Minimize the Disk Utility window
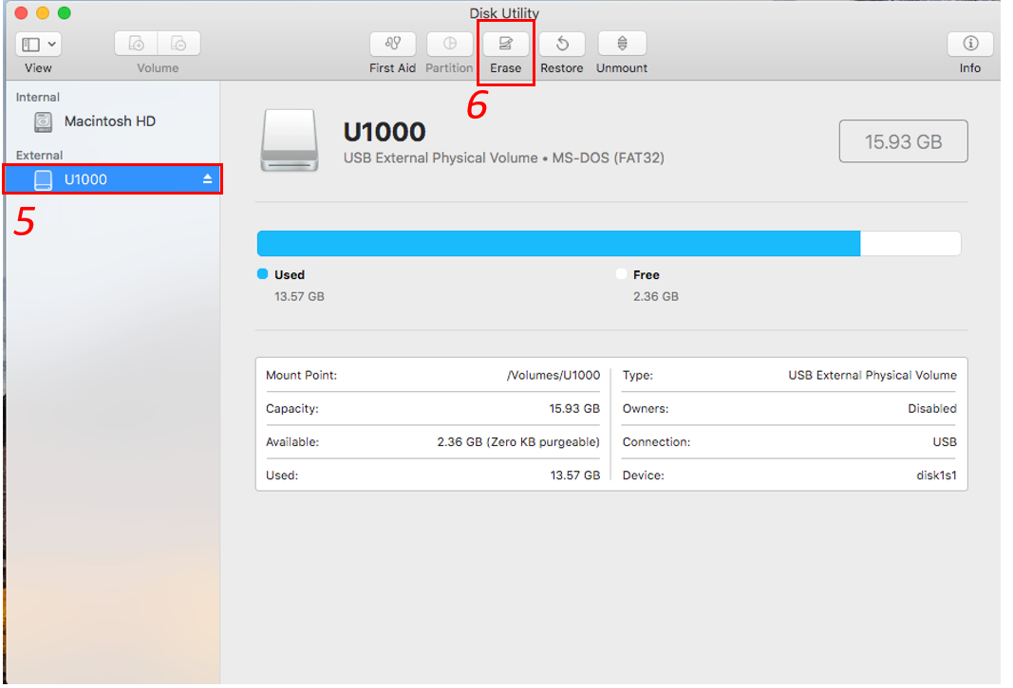 [43, 13]
